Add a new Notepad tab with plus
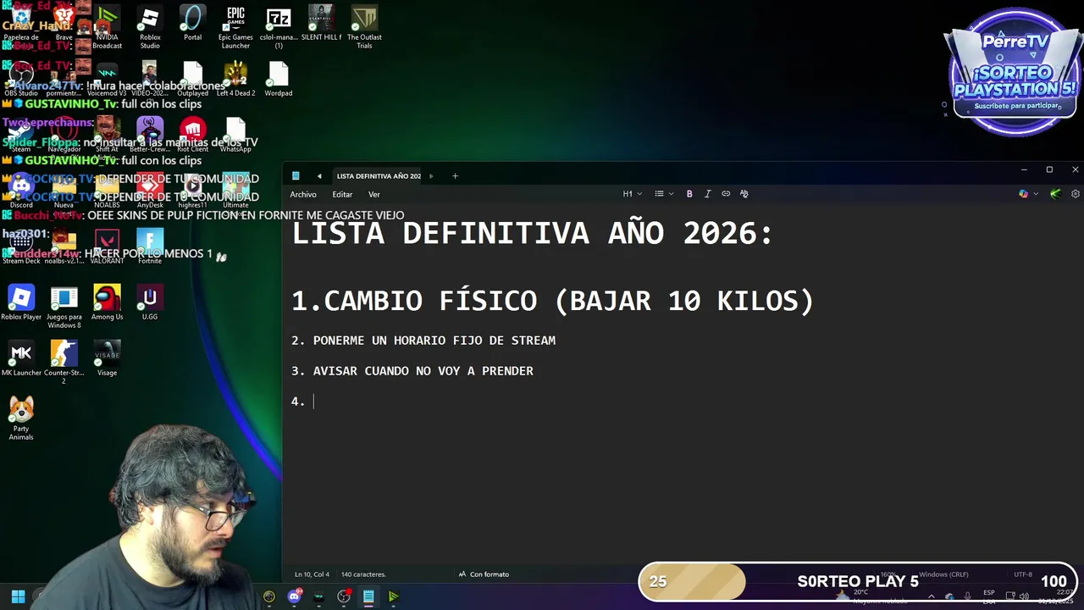Viewport: 1084px width, 610px height. point(455,176)
